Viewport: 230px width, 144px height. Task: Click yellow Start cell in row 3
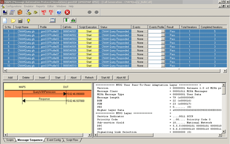pos(89,39)
